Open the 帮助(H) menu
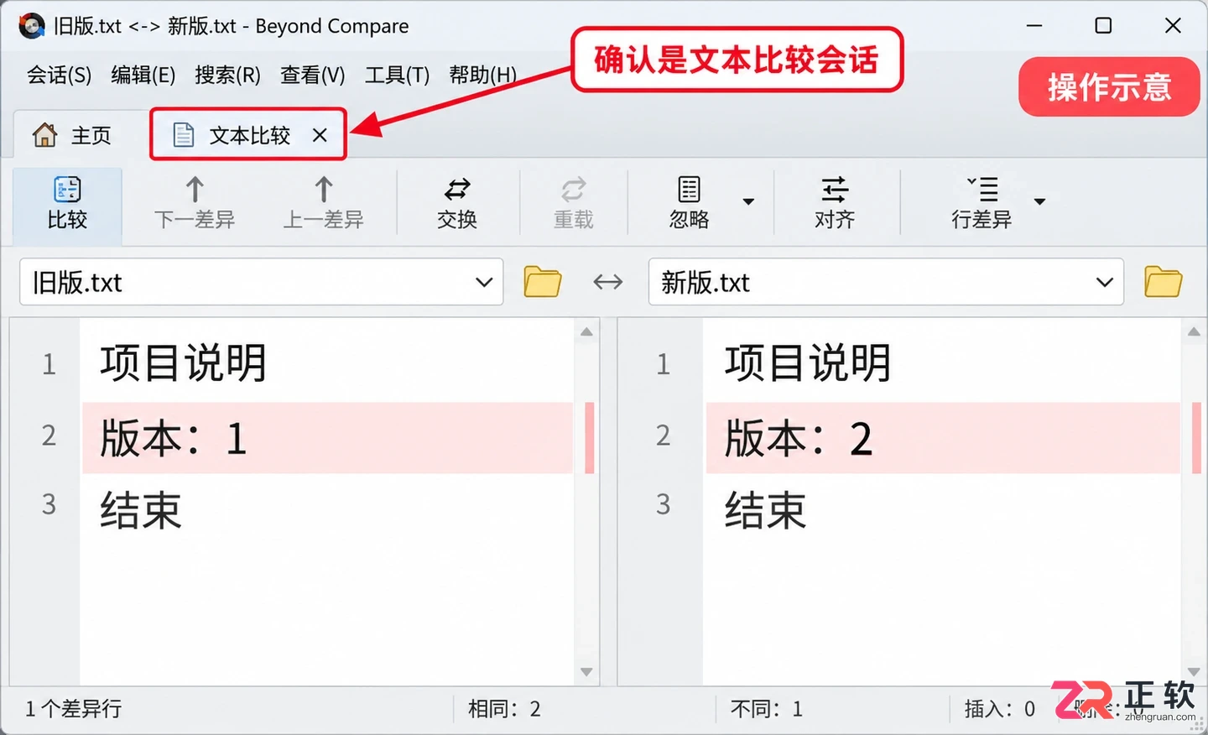Viewport: 1208px width, 735px height. pos(483,75)
